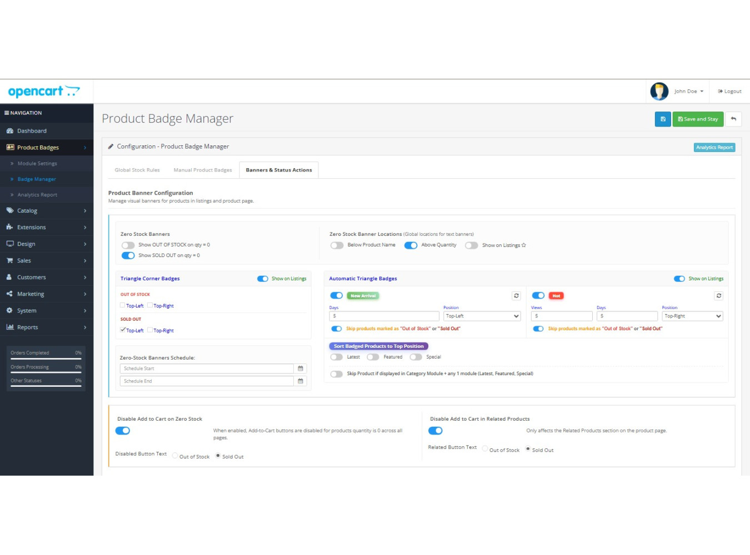Screen dimensions: 750x555
Task: Open the Analytics Report button
Action: pyautogui.click(x=714, y=148)
